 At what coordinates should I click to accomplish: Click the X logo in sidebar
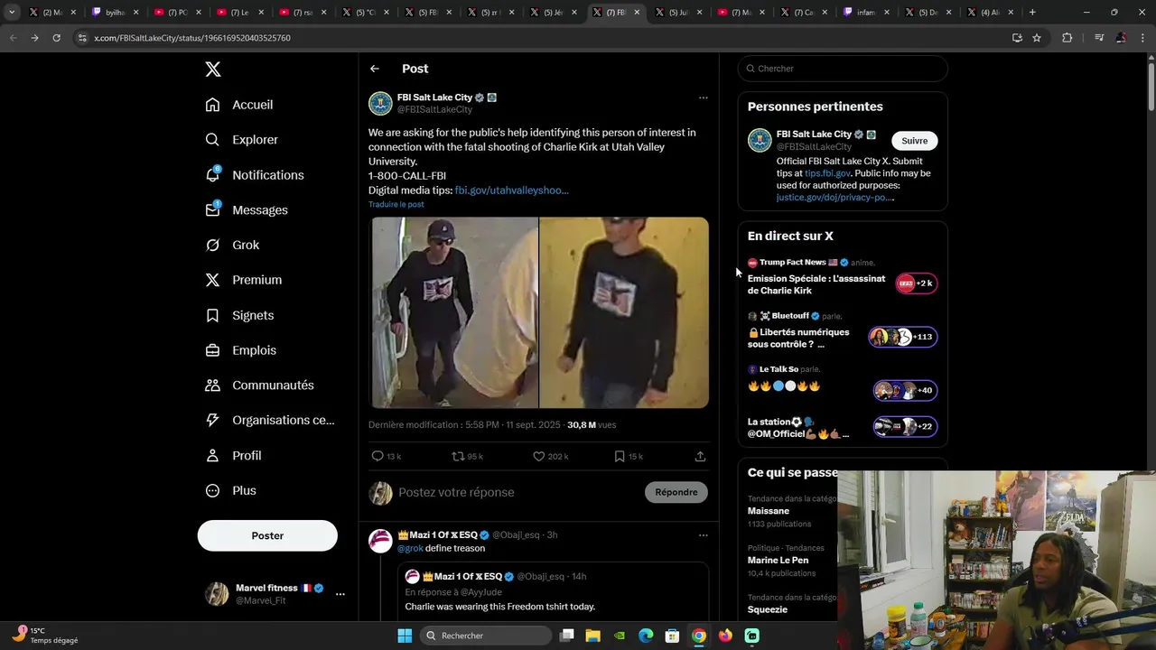[212, 70]
